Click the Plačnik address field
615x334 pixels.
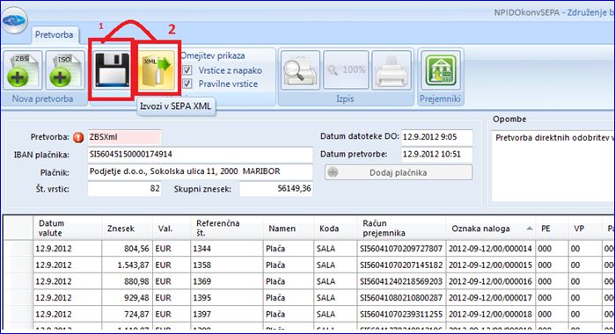tap(200, 171)
